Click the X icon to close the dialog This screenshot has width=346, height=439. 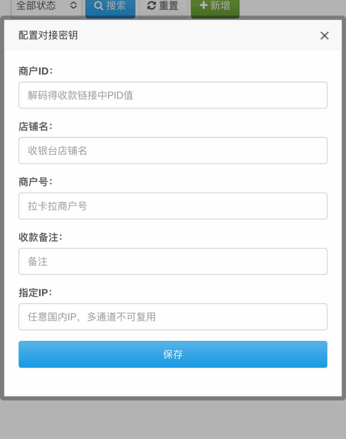[x=325, y=36]
